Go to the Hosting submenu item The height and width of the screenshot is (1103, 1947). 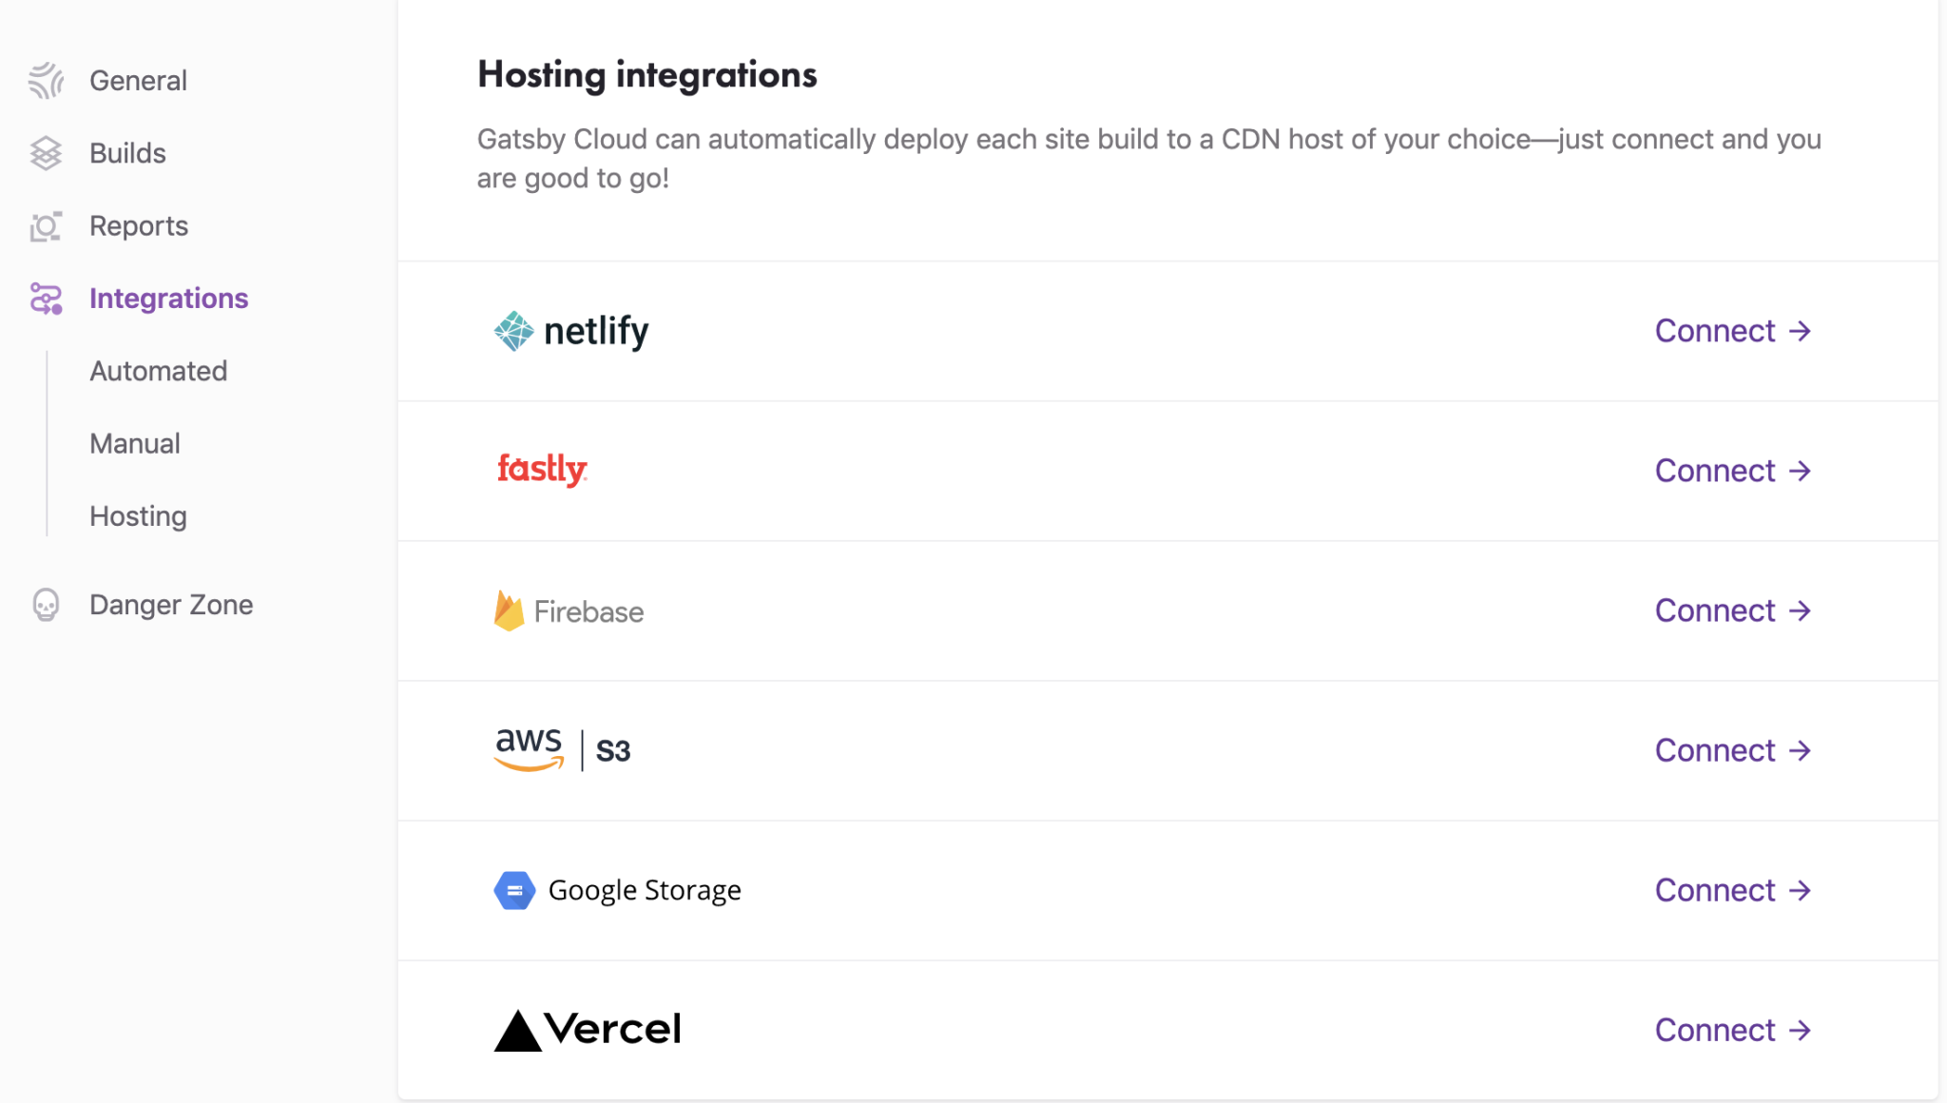tap(138, 516)
